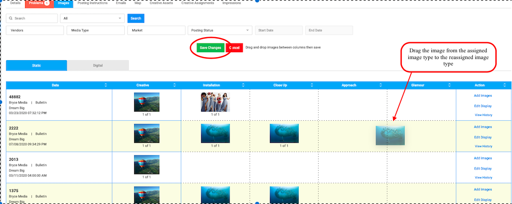Sort by the Glamour column arrows
This screenshot has height=204, width=512.
450,85
